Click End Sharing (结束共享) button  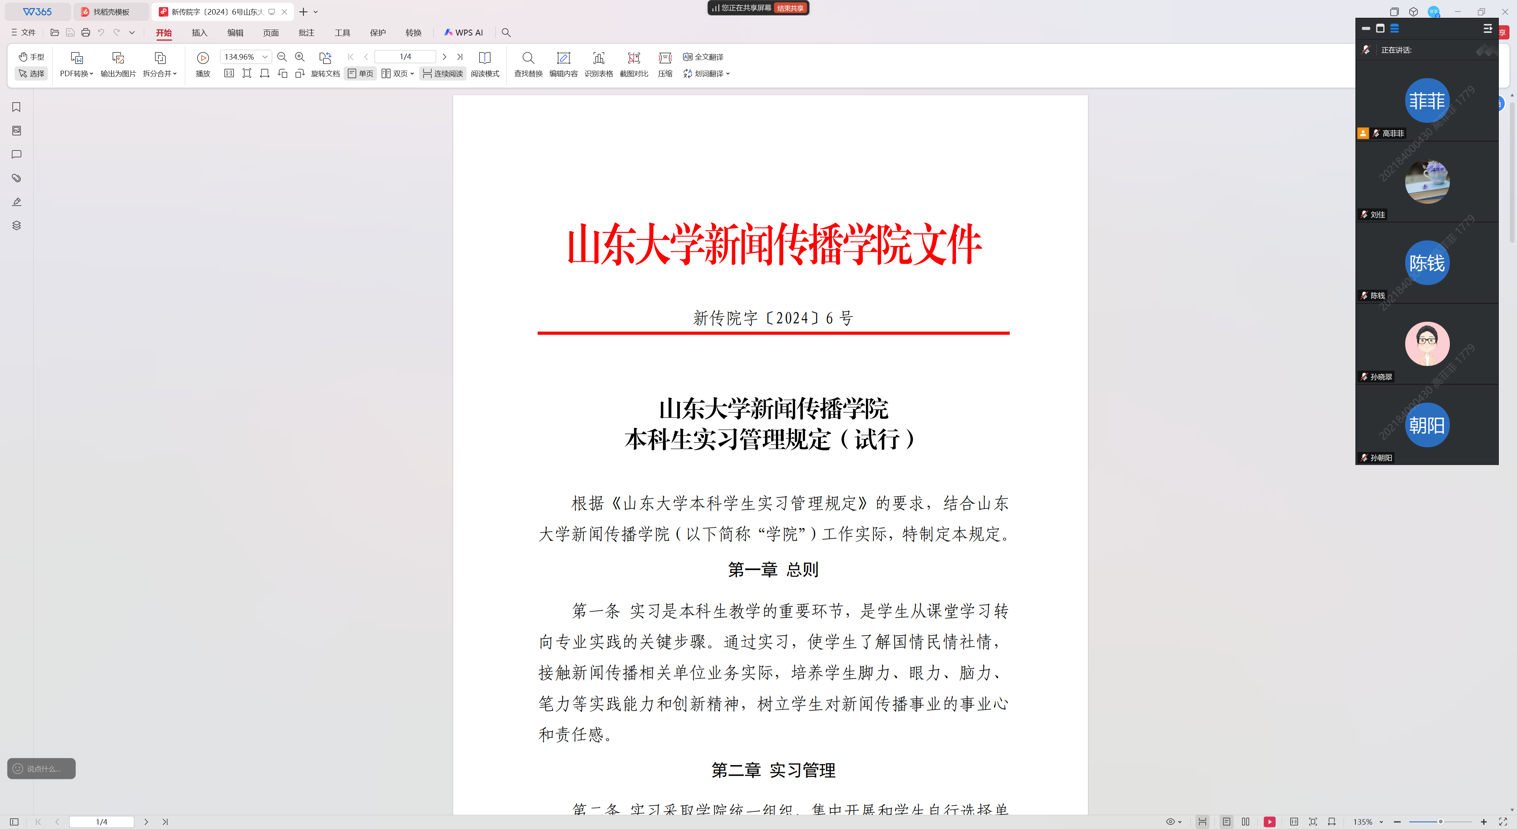(x=790, y=8)
